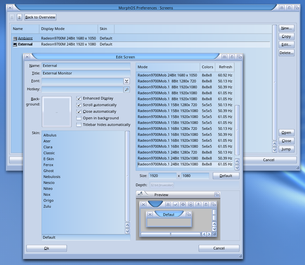The height and width of the screenshot is (265, 305).
Task: Click skin list scroll up arrow
Action: tap(127, 225)
